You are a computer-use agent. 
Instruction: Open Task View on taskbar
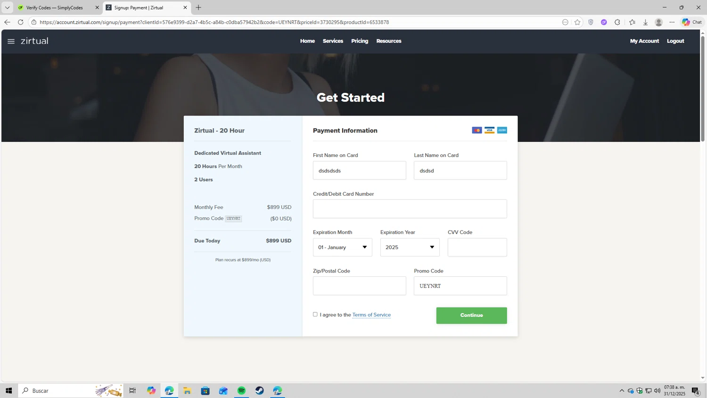coord(132,390)
